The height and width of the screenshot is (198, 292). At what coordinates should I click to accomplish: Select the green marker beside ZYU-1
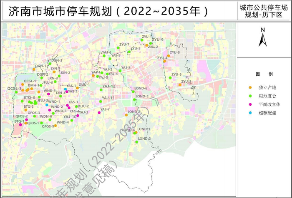(x=142, y=40)
